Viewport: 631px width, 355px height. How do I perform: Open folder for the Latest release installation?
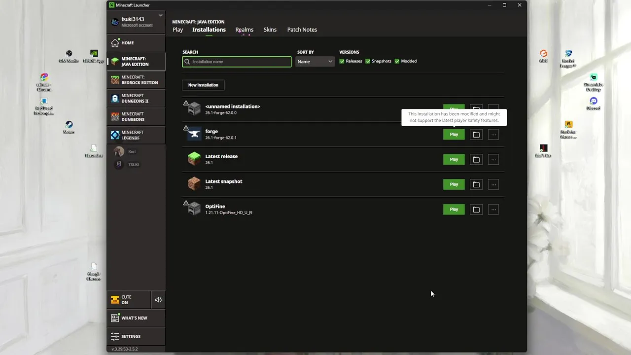point(476,159)
